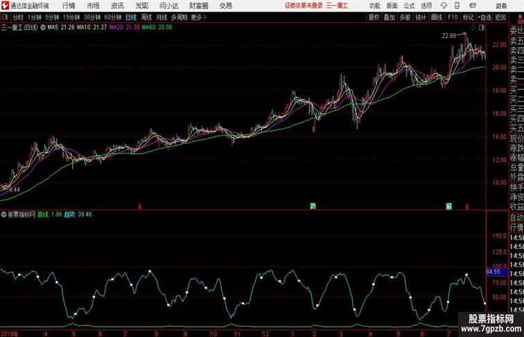The width and height of the screenshot is (524, 337).
Task: Select the 周线 weekly period
Action: tap(146, 17)
